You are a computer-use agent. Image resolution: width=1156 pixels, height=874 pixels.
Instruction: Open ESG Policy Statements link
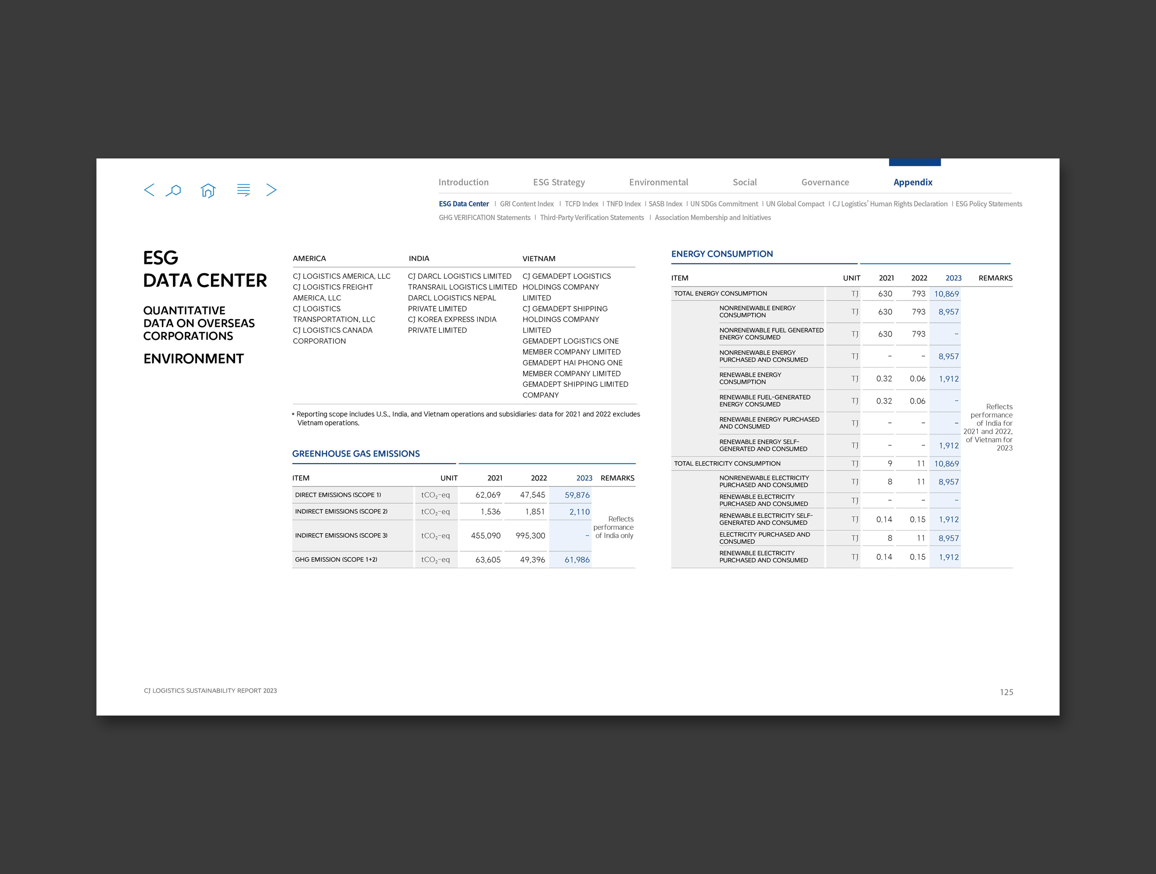[x=989, y=204]
